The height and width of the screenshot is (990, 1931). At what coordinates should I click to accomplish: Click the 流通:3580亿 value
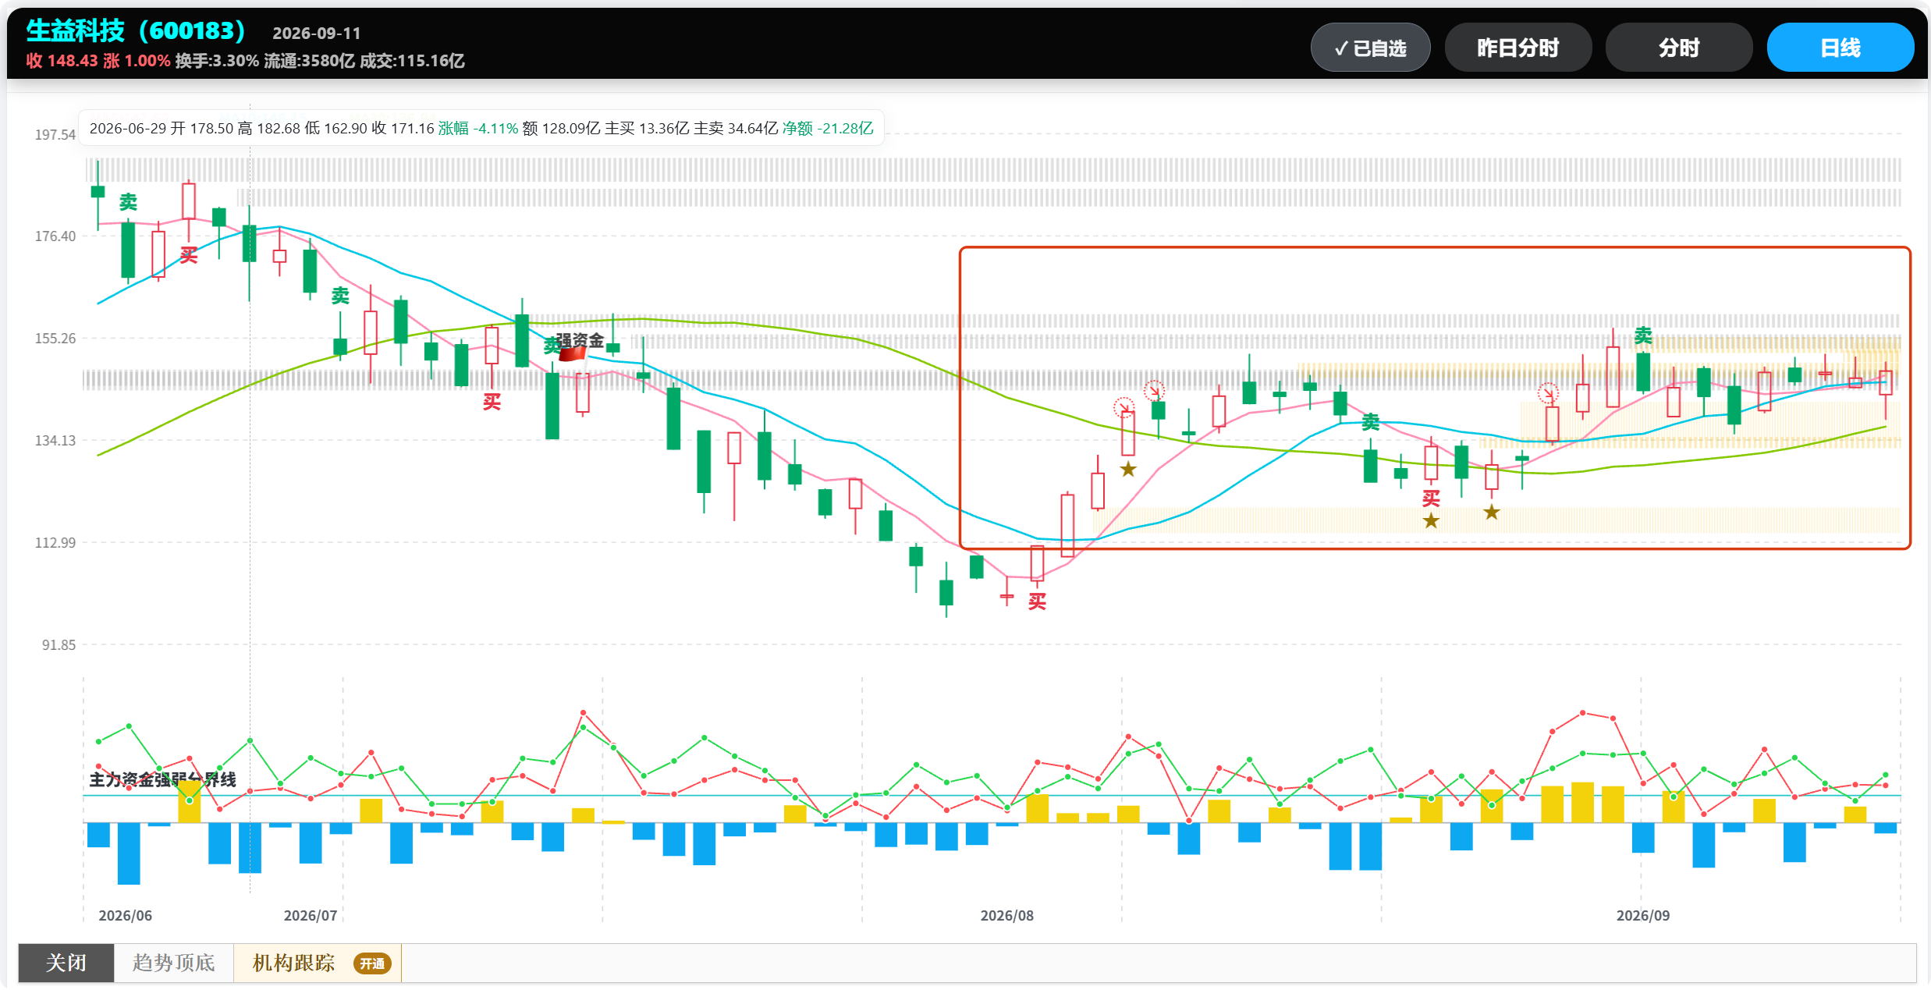309,61
